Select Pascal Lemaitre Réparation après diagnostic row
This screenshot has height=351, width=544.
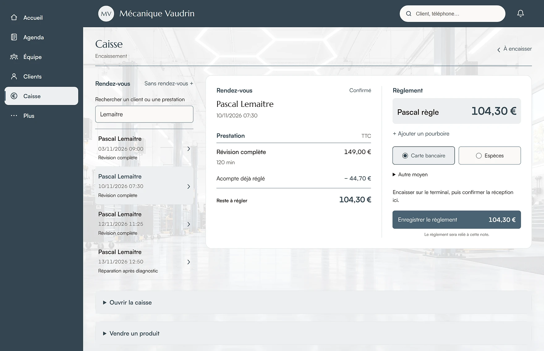pyautogui.click(x=144, y=261)
